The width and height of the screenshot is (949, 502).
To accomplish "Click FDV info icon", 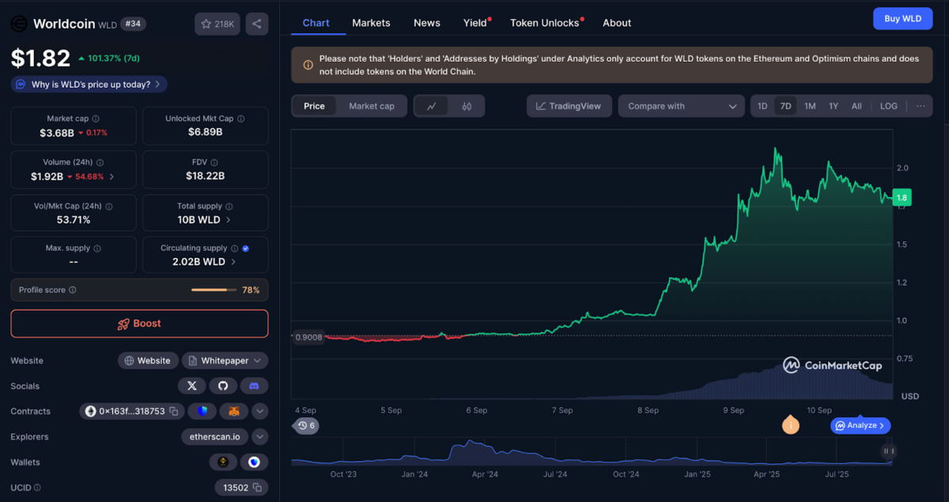I will click(216, 162).
